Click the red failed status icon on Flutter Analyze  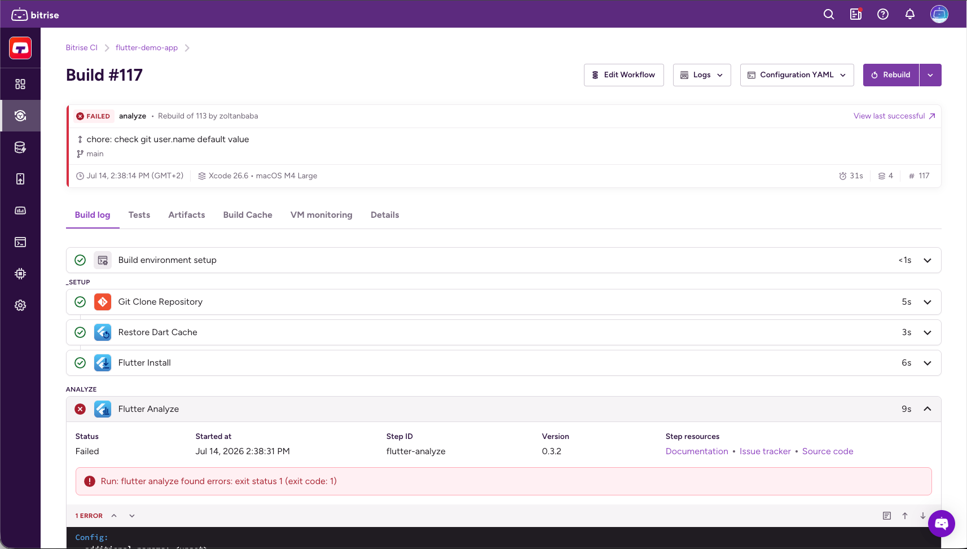click(x=80, y=409)
